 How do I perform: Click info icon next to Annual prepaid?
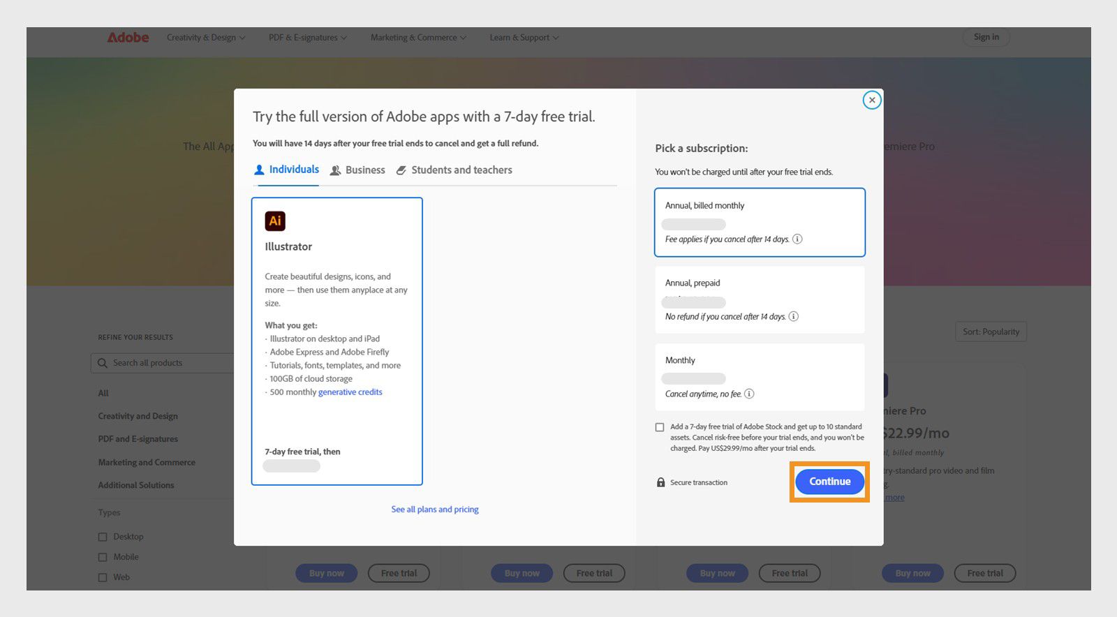tap(794, 317)
